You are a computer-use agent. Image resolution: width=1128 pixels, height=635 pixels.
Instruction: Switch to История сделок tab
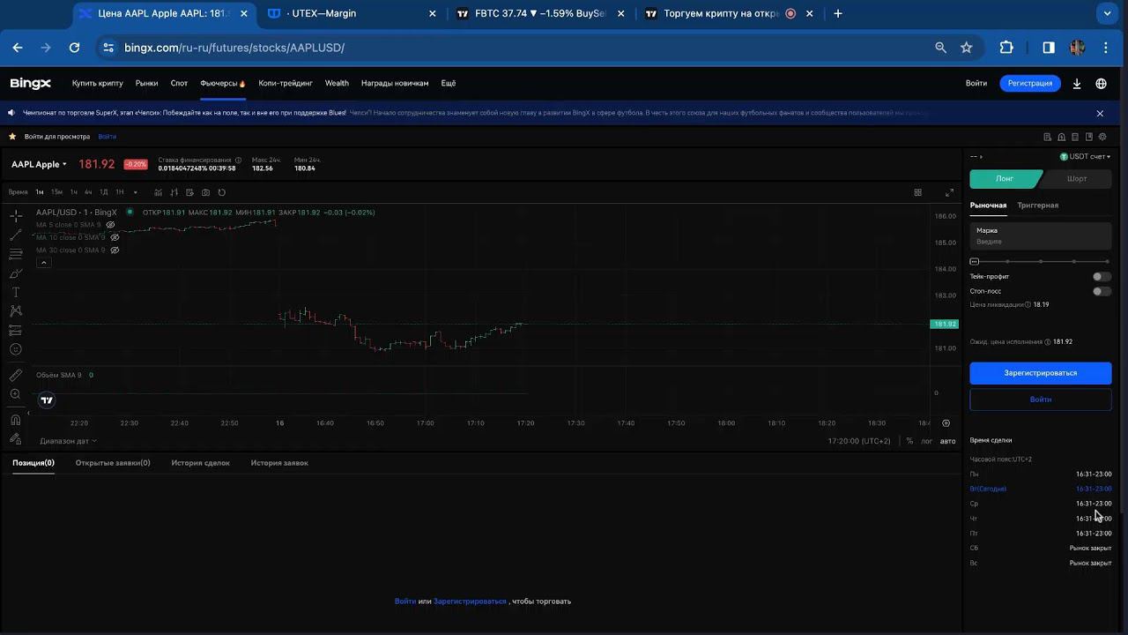200,463
